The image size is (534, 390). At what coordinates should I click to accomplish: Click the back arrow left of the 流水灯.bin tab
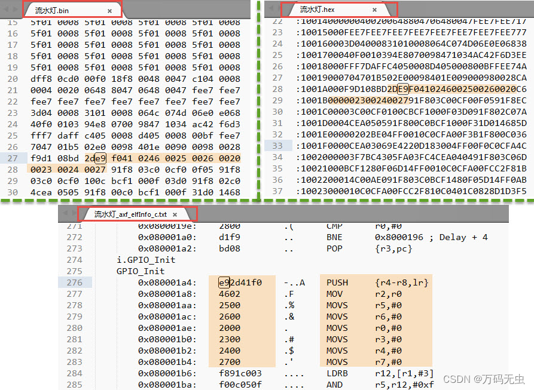[6, 10]
